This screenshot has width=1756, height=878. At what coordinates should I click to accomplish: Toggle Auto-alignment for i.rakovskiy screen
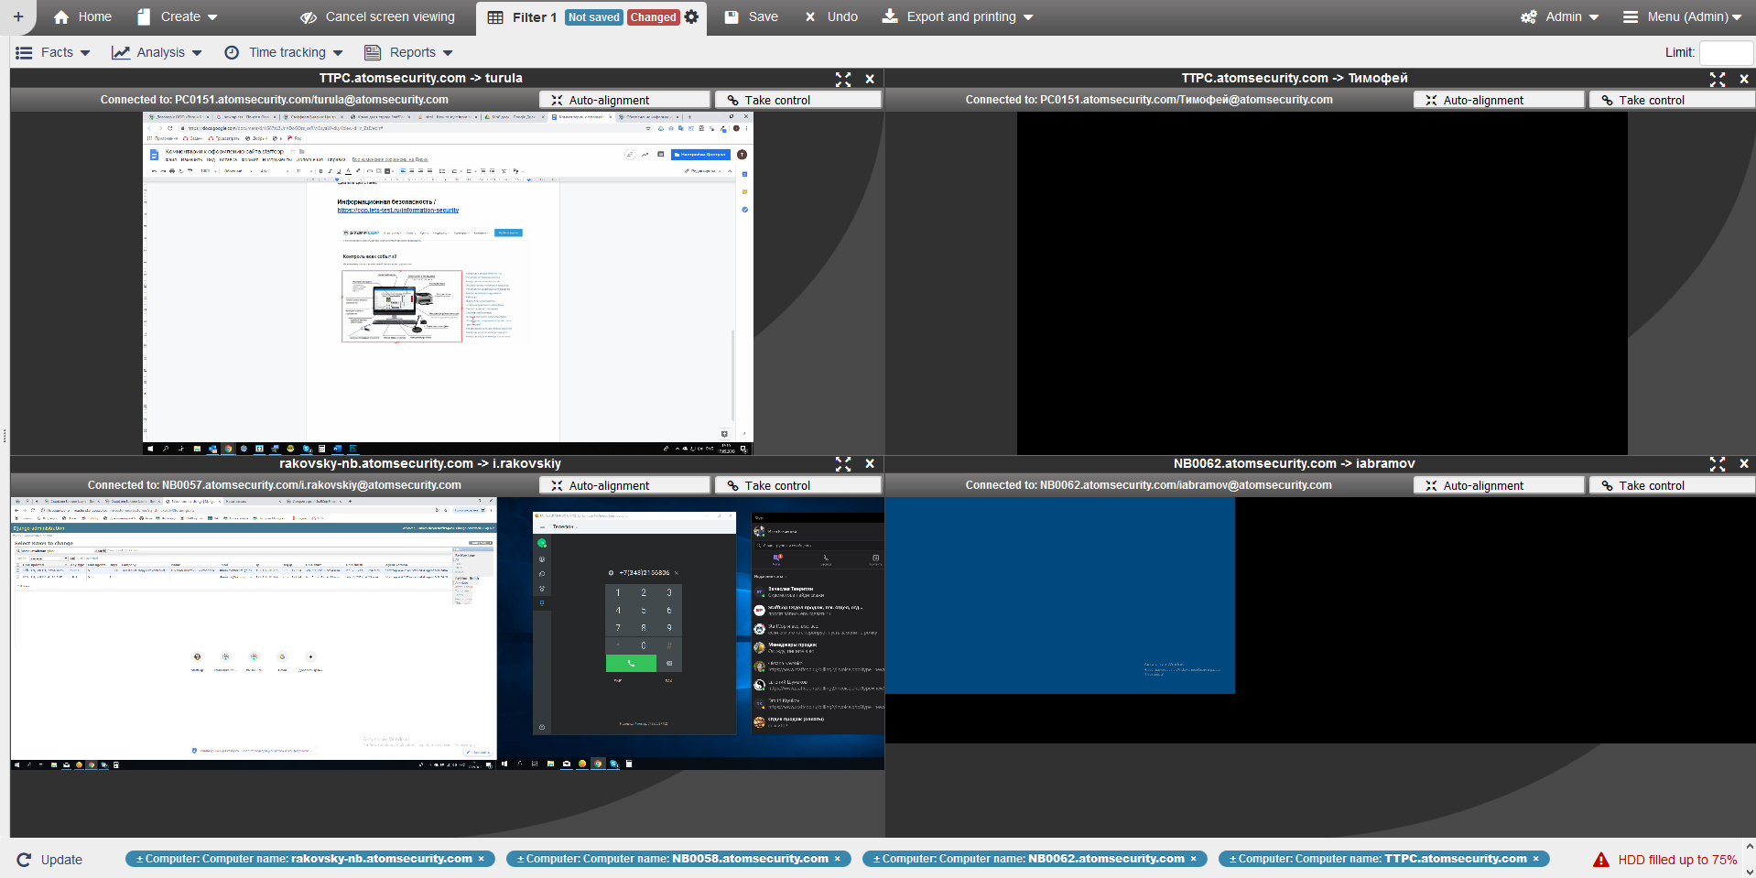pyautogui.click(x=624, y=485)
